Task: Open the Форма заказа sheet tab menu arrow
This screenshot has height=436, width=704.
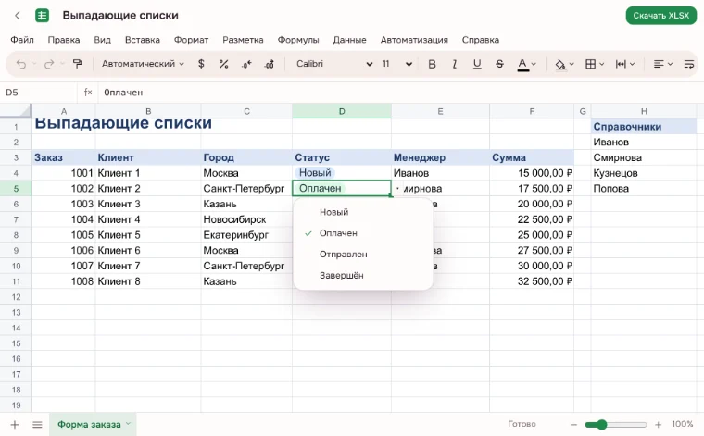Action: tap(128, 423)
